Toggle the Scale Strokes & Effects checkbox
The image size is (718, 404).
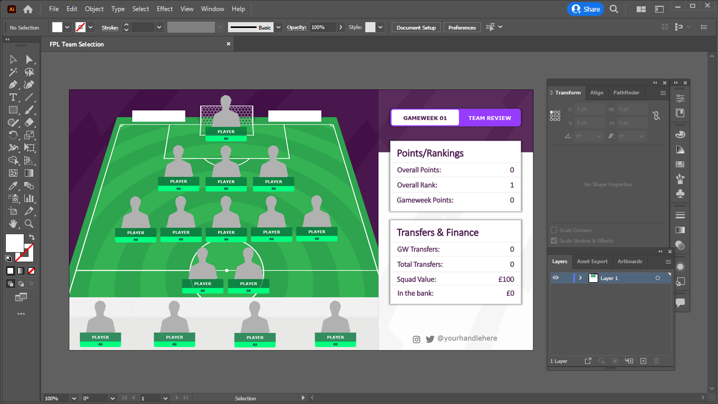click(x=554, y=241)
